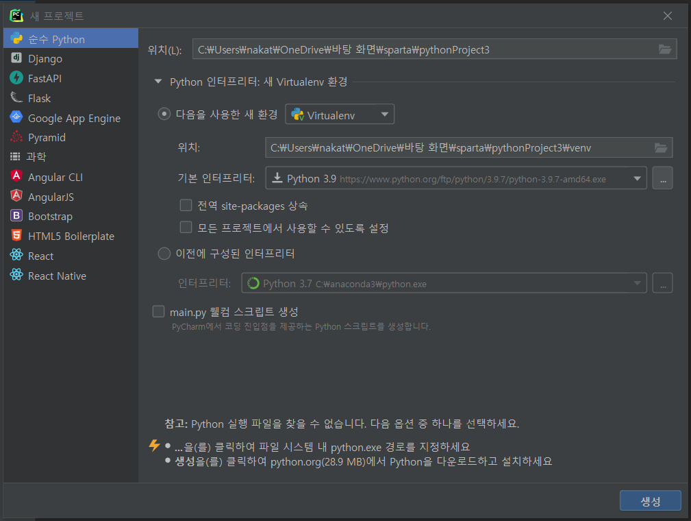The image size is (691, 521).
Task: Click the Bootstrap B icon
Action: tap(16, 216)
